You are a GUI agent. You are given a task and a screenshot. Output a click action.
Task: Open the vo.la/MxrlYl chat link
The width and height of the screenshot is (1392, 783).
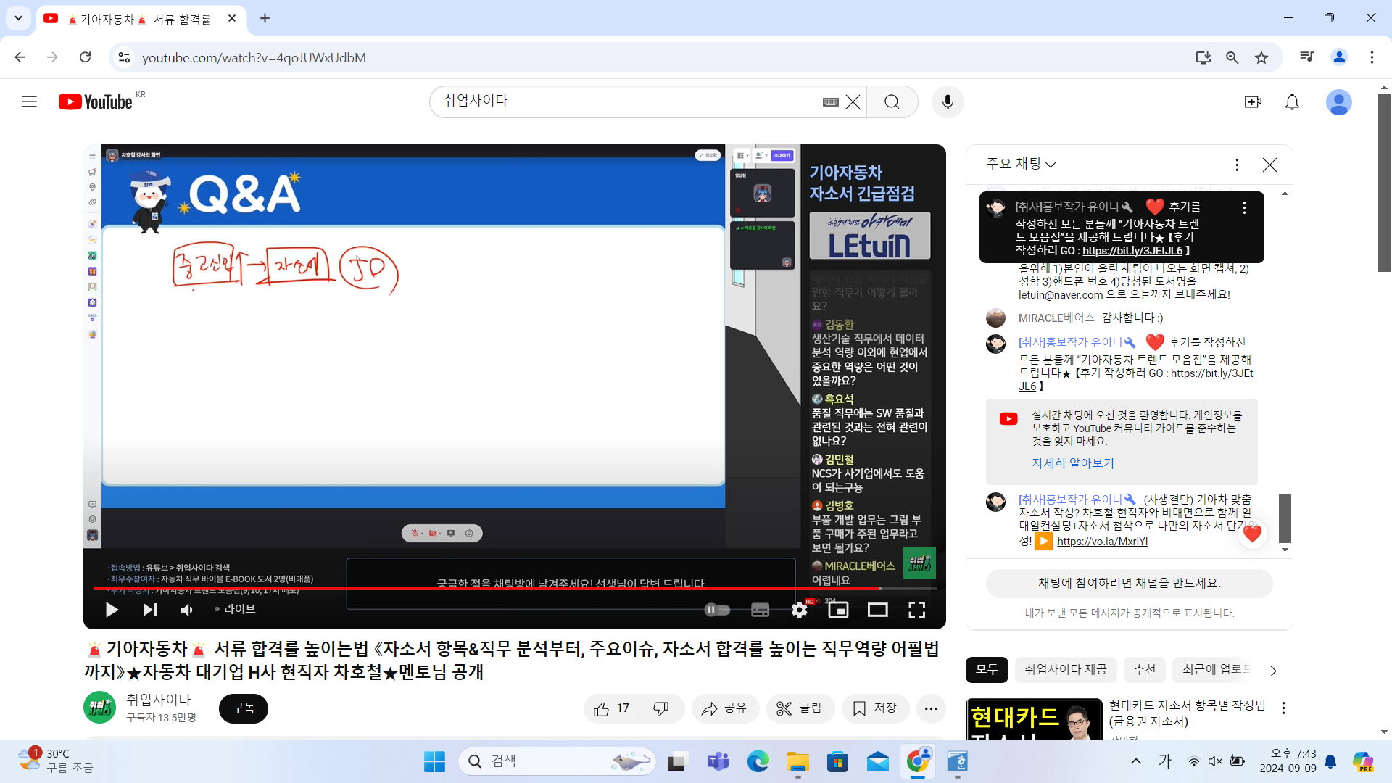1102,542
